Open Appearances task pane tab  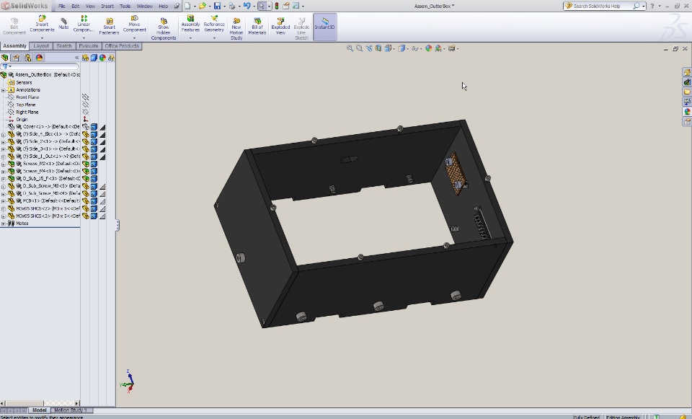(x=687, y=111)
